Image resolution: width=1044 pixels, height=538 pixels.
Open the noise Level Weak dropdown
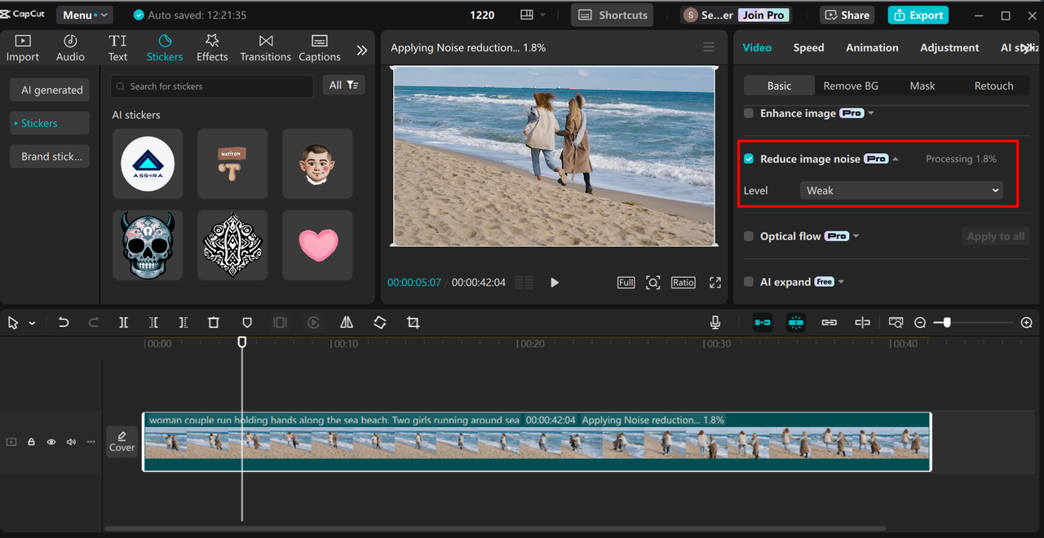pyautogui.click(x=901, y=191)
